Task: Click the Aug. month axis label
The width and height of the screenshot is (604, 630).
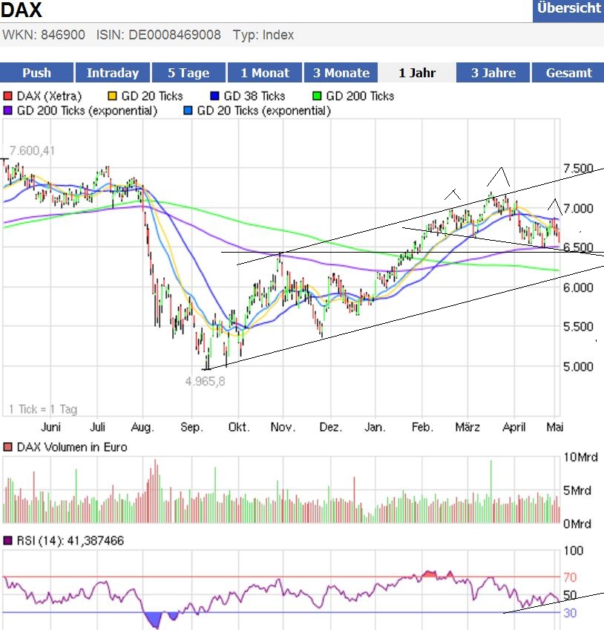Action: point(142,427)
